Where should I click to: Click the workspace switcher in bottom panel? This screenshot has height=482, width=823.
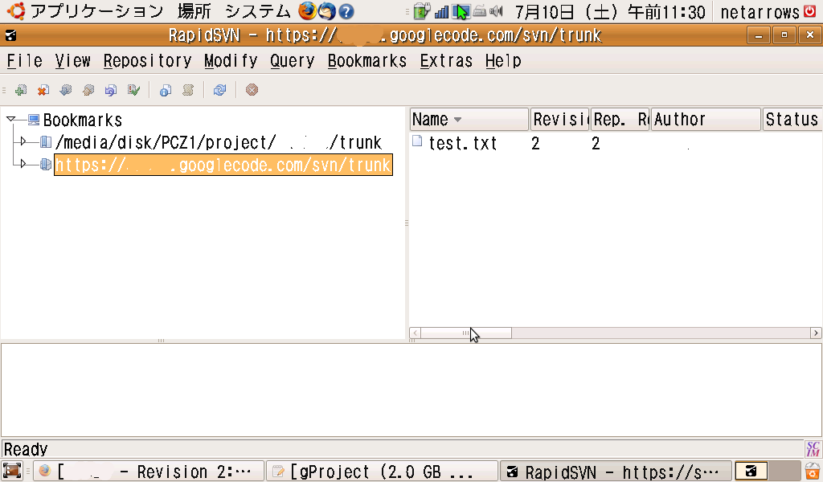[x=768, y=471]
